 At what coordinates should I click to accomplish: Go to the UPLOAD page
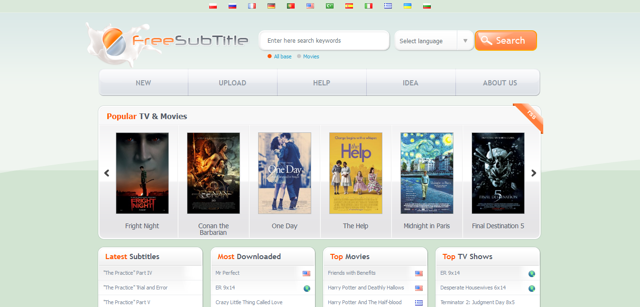pyautogui.click(x=232, y=83)
